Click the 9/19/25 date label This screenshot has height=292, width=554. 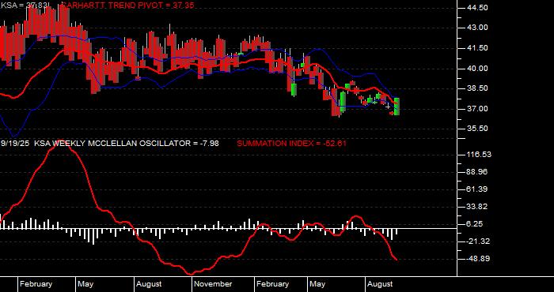[16, 143]
